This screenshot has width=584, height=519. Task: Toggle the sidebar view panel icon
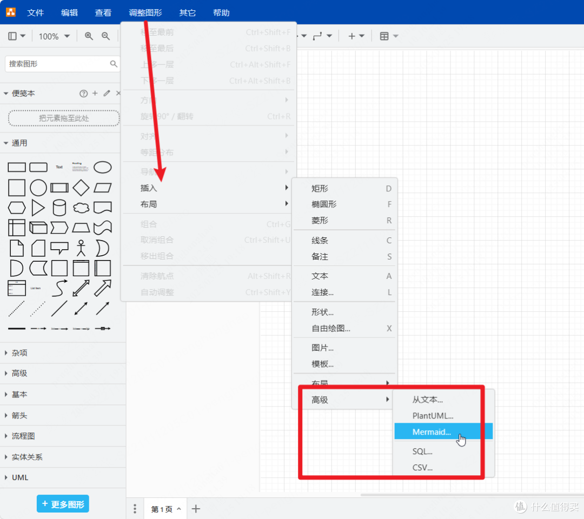pos(16,36)
